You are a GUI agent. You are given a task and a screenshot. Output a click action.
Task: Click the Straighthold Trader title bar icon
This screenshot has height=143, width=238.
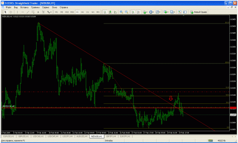(3, 3)
